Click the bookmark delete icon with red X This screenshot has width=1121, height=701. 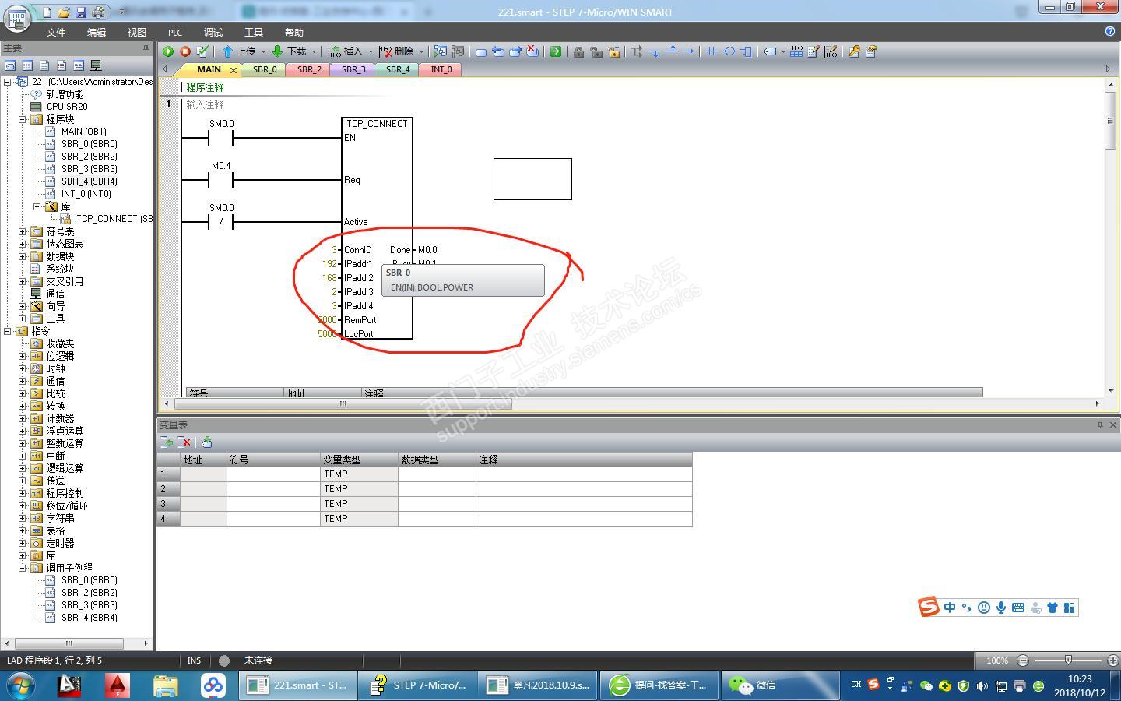pyautogui.click(x=532, y=51)
